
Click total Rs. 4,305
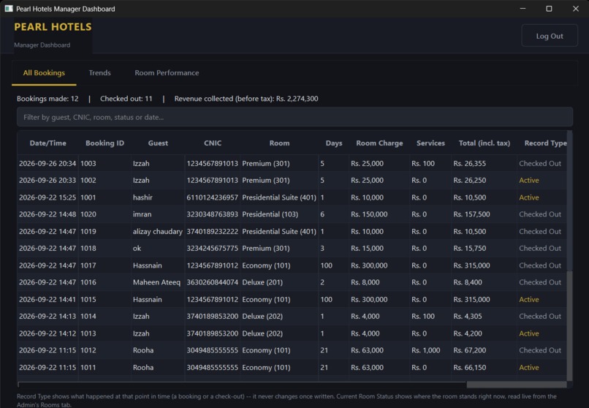coord(467,317)
